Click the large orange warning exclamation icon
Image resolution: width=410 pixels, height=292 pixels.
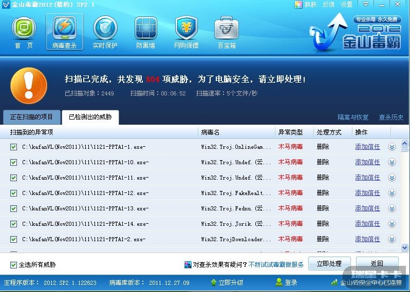pos(29,86)
